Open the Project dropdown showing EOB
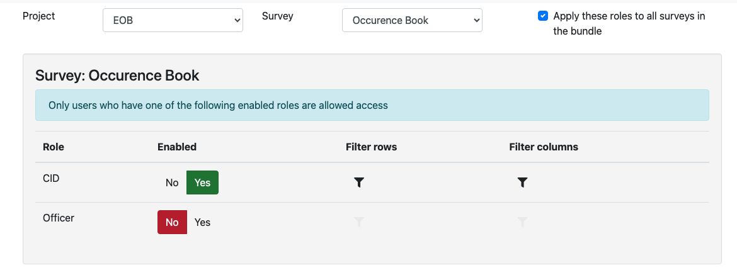Screen dimensions: 737x275 click(173, 20)
